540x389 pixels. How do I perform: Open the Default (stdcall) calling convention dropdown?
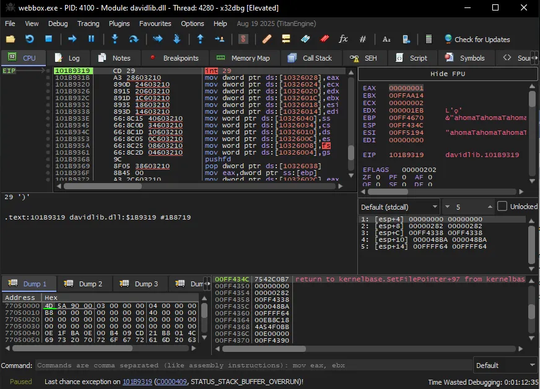(x=399, y=207)
